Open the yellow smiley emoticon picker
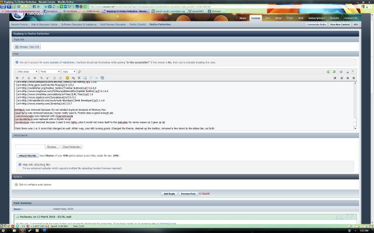Viewport: 374px width, 233px height. click(x=67, y=78)
